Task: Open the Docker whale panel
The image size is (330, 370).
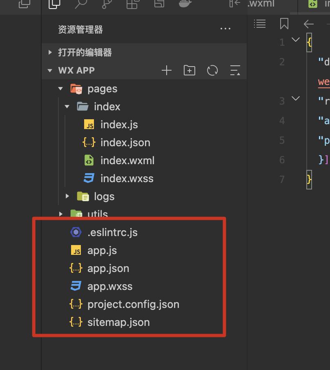Action: point(185,4)
